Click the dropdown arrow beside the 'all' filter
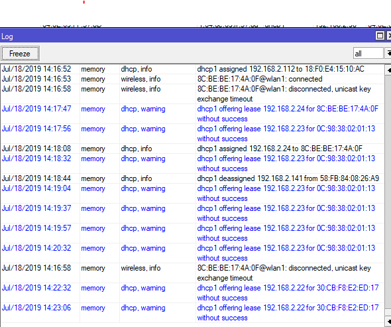 pos(388,54)
